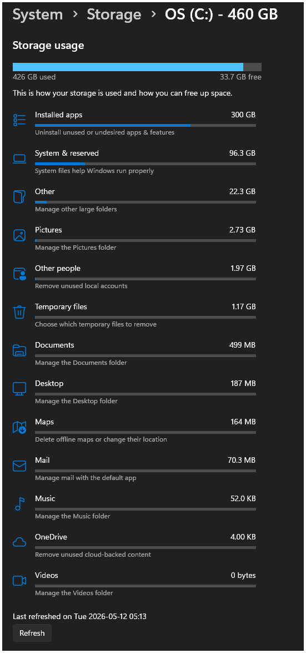Click the Other category folder icon

(19, 196)
